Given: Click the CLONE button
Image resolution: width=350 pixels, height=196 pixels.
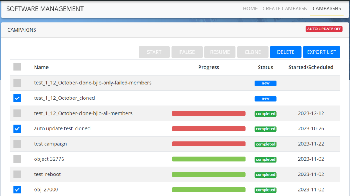Looking at the screenshot, I should (x=253, y=52).
